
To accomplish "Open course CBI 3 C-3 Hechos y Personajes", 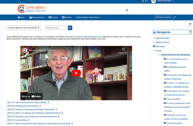I will pyautogui.click(x=31, y=109).
